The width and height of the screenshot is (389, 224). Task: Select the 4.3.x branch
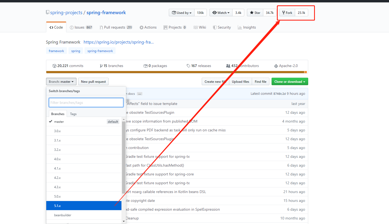tap(84, 187)
